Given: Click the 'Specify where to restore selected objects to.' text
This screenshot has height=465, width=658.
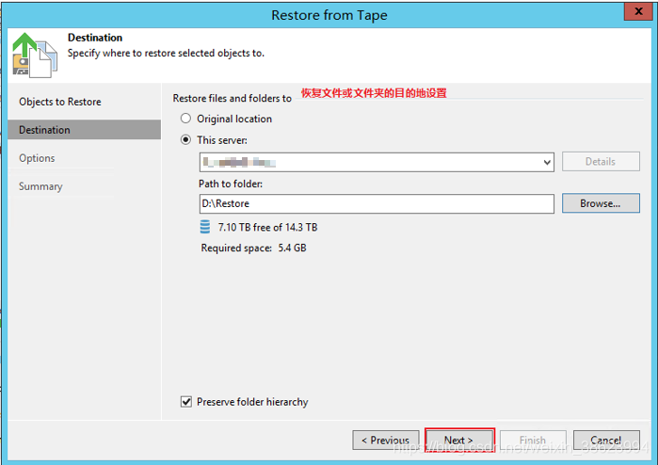Looking at the screenshot, I should pyautogui.click(x=167, y=54).
